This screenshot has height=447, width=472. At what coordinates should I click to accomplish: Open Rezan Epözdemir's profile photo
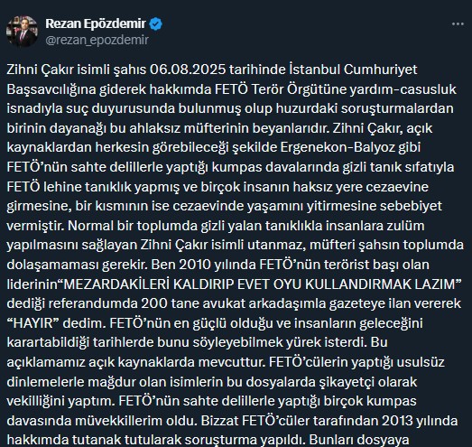click(x=22, y=31)
